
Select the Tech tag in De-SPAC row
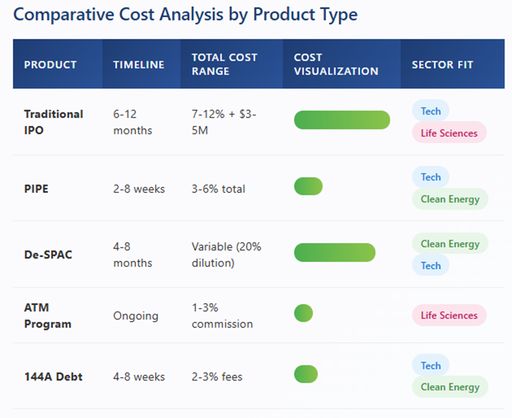point(431,266)
